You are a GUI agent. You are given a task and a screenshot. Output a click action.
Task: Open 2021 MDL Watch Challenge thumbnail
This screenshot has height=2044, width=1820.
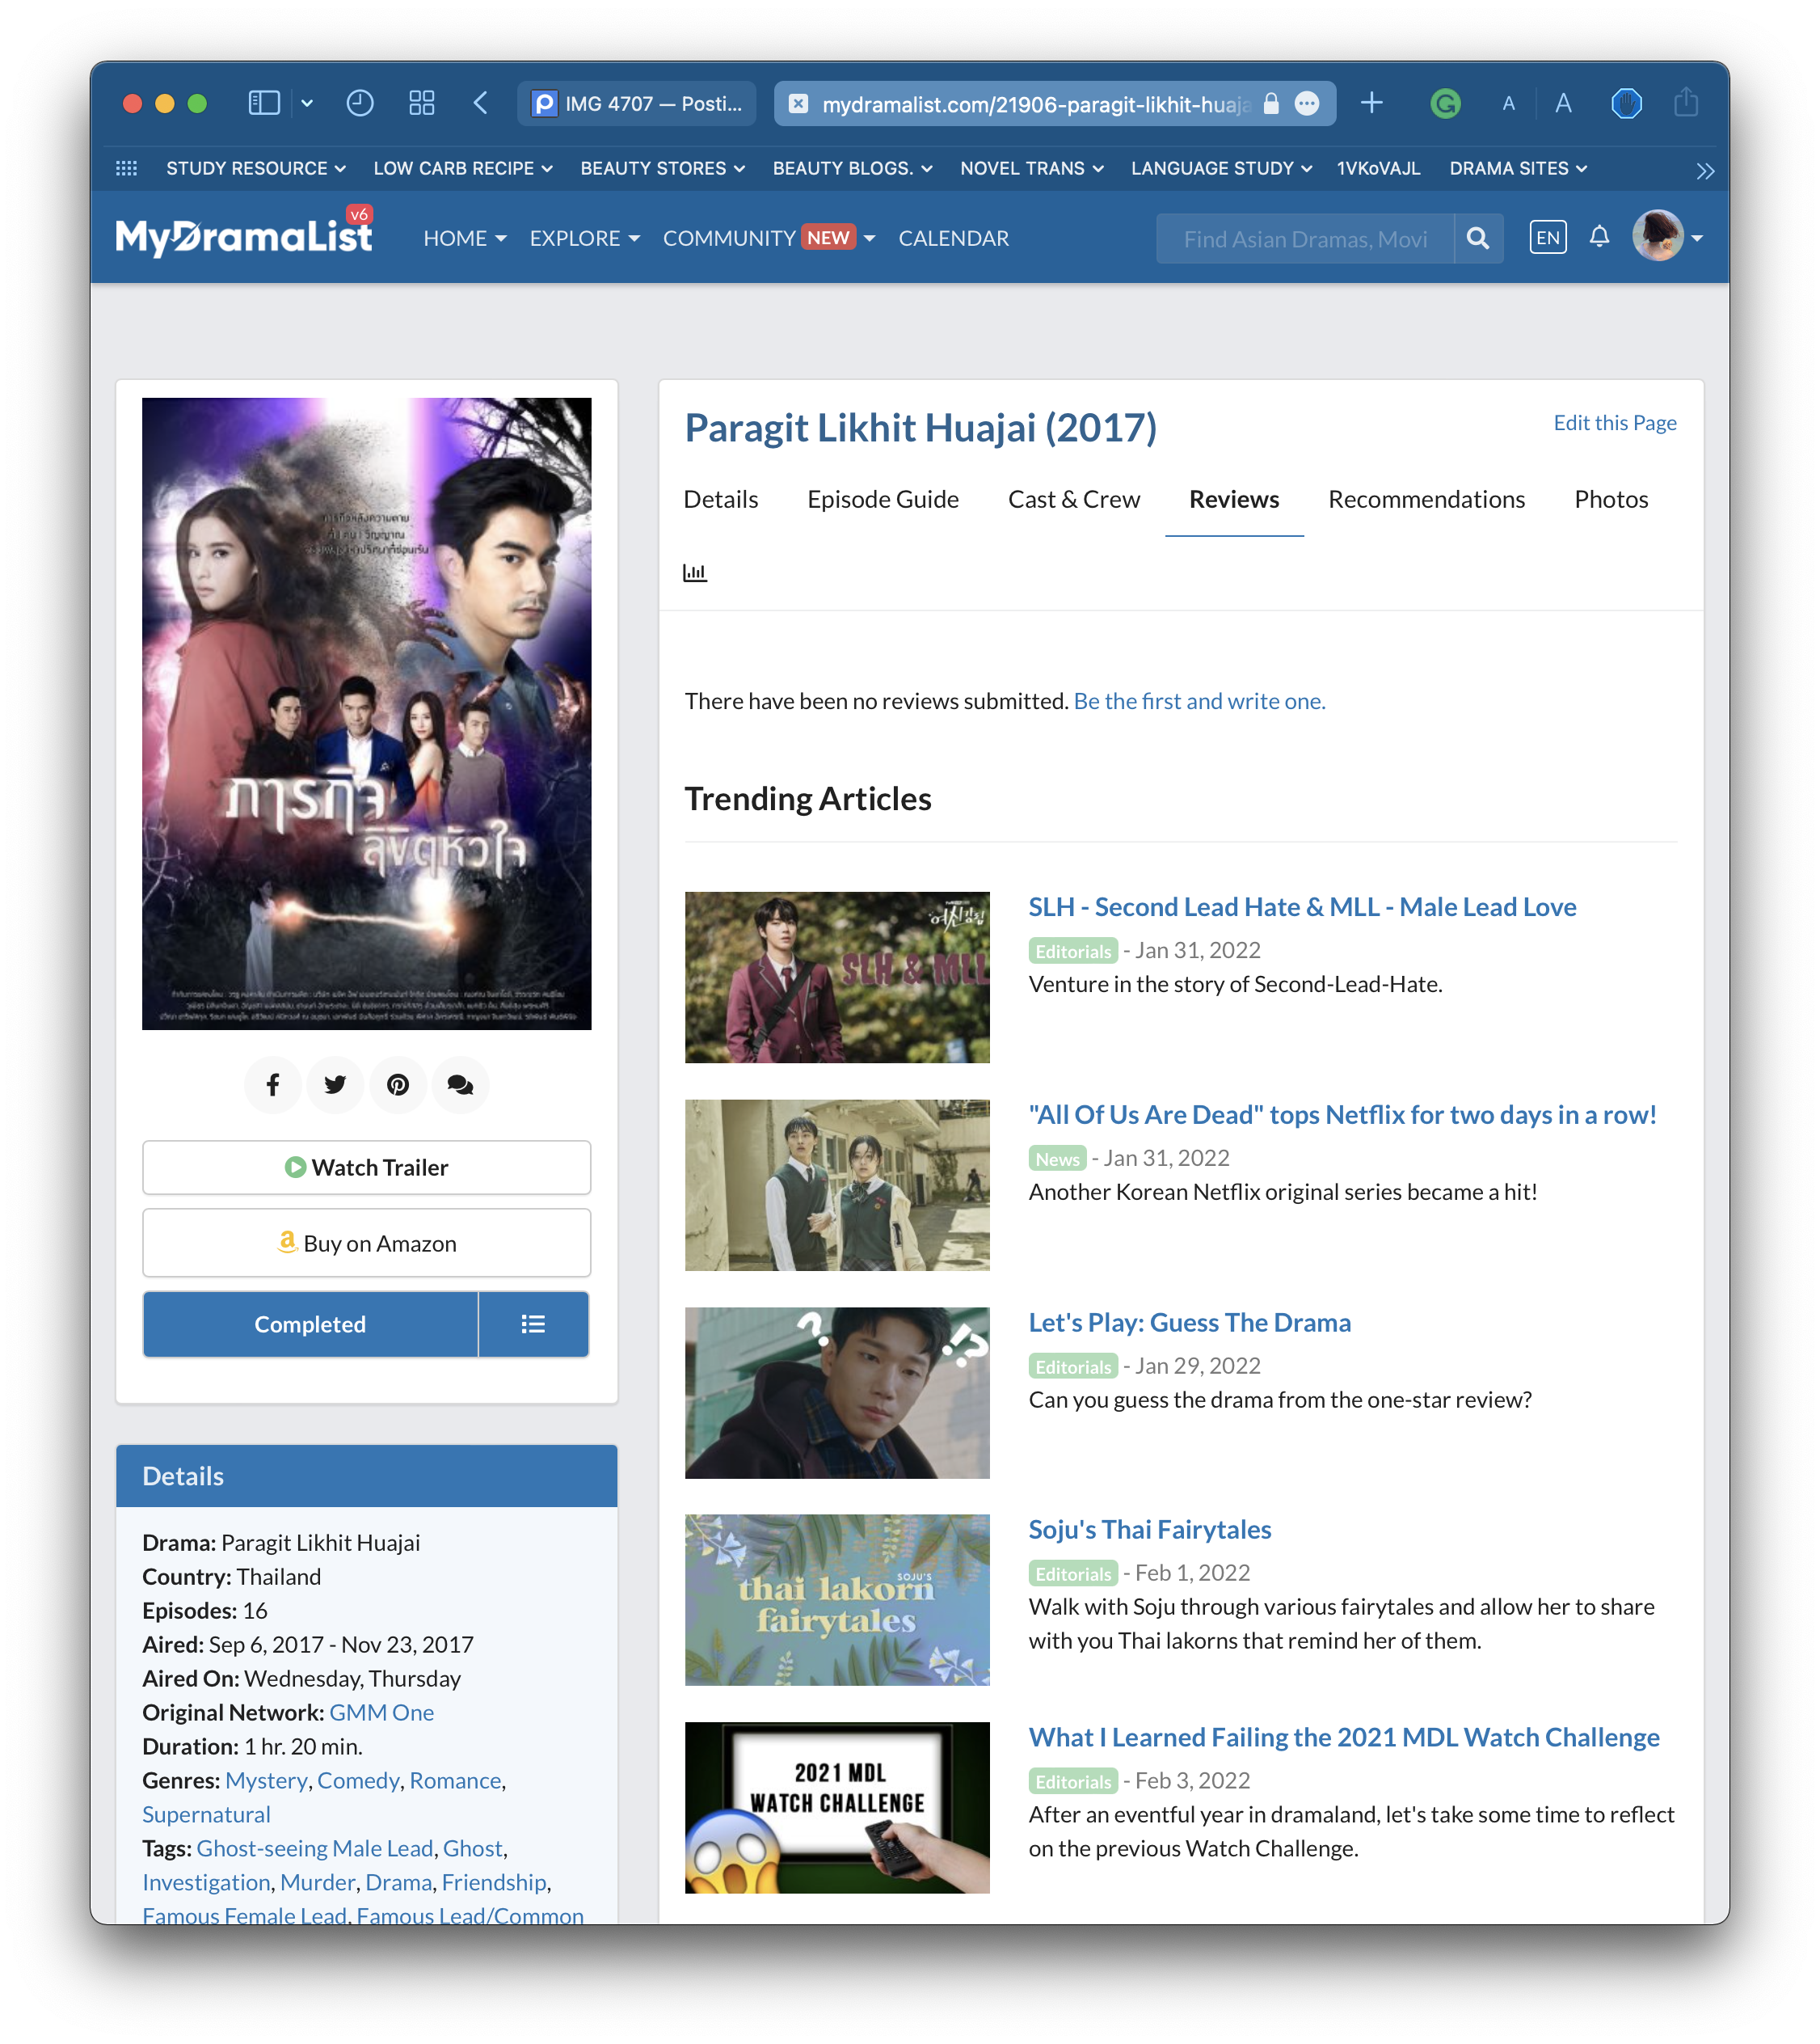point(837,1807)
